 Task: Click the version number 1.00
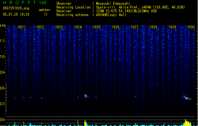(43, 3)
